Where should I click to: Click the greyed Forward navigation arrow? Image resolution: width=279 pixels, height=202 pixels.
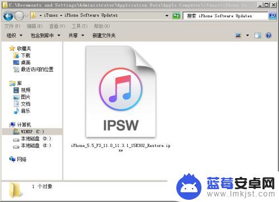tap(19, 16)
